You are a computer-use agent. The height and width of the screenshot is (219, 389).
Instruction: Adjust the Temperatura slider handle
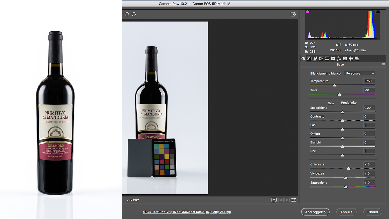tap(334, 85)
